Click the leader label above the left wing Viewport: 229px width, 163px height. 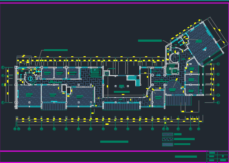click(x=56, y=50)
